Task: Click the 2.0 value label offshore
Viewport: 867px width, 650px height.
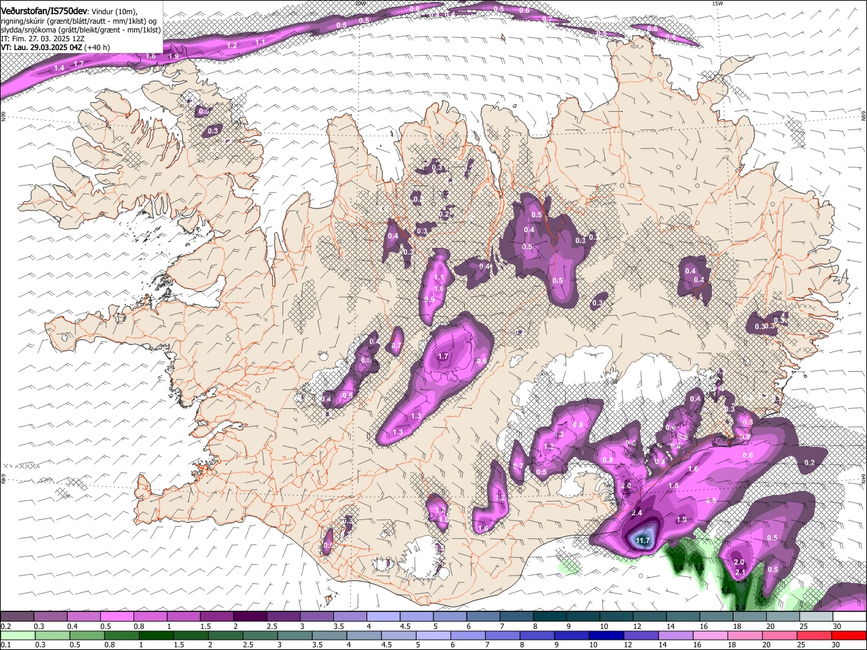Action: pyautogui.click(x=739, y=562)
